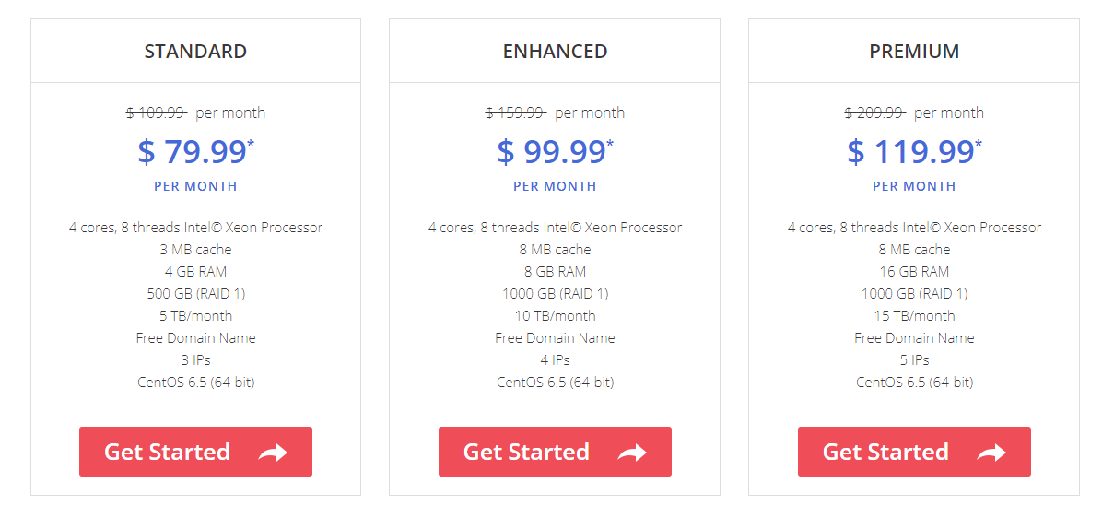
Task: Click the PREMIUM plan heading
Action: tap(914, 52)
